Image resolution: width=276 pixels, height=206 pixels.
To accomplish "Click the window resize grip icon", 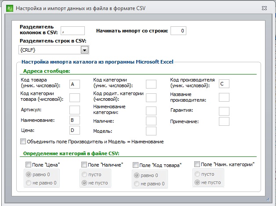I will pyautogui.click(x=268, y=199).
